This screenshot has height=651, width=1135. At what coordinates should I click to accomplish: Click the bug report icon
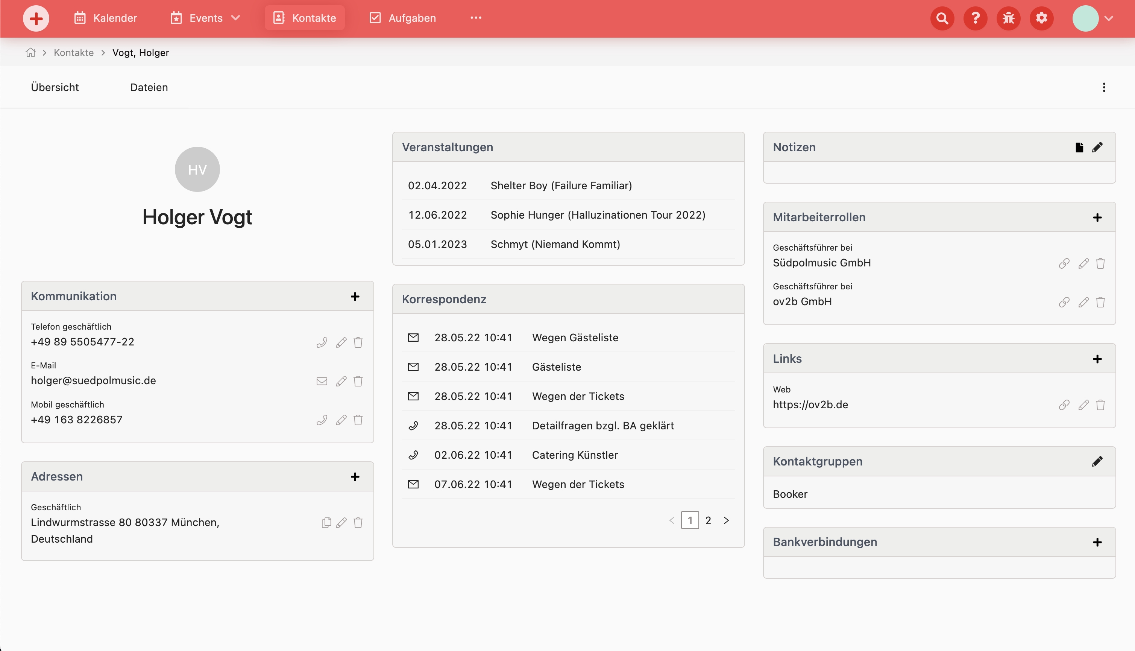[x=1008, y=18]
